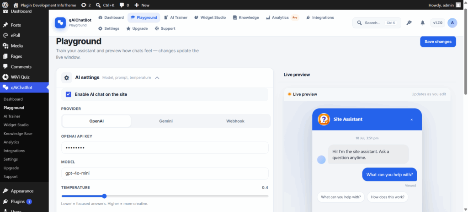Click the Howdy, admin account menu
The height and width of the screenshot is (212, 468).
click(445, 5)
